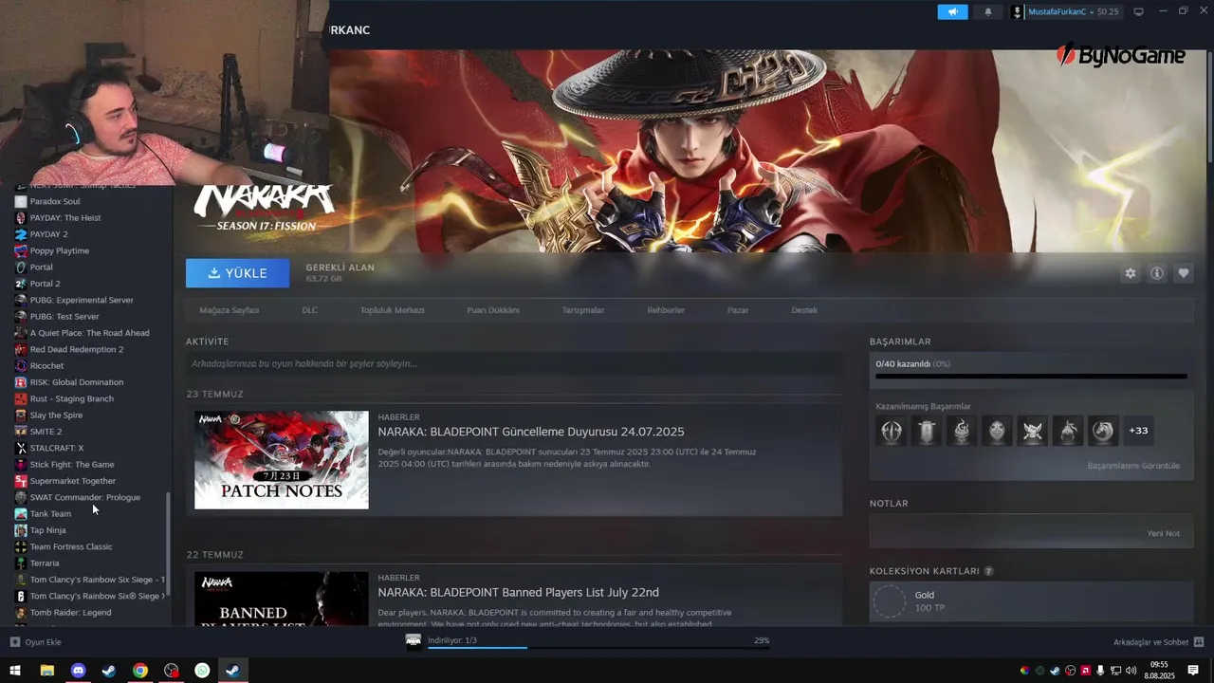Select PAYDAY 2 in the library

coord(48,234)
